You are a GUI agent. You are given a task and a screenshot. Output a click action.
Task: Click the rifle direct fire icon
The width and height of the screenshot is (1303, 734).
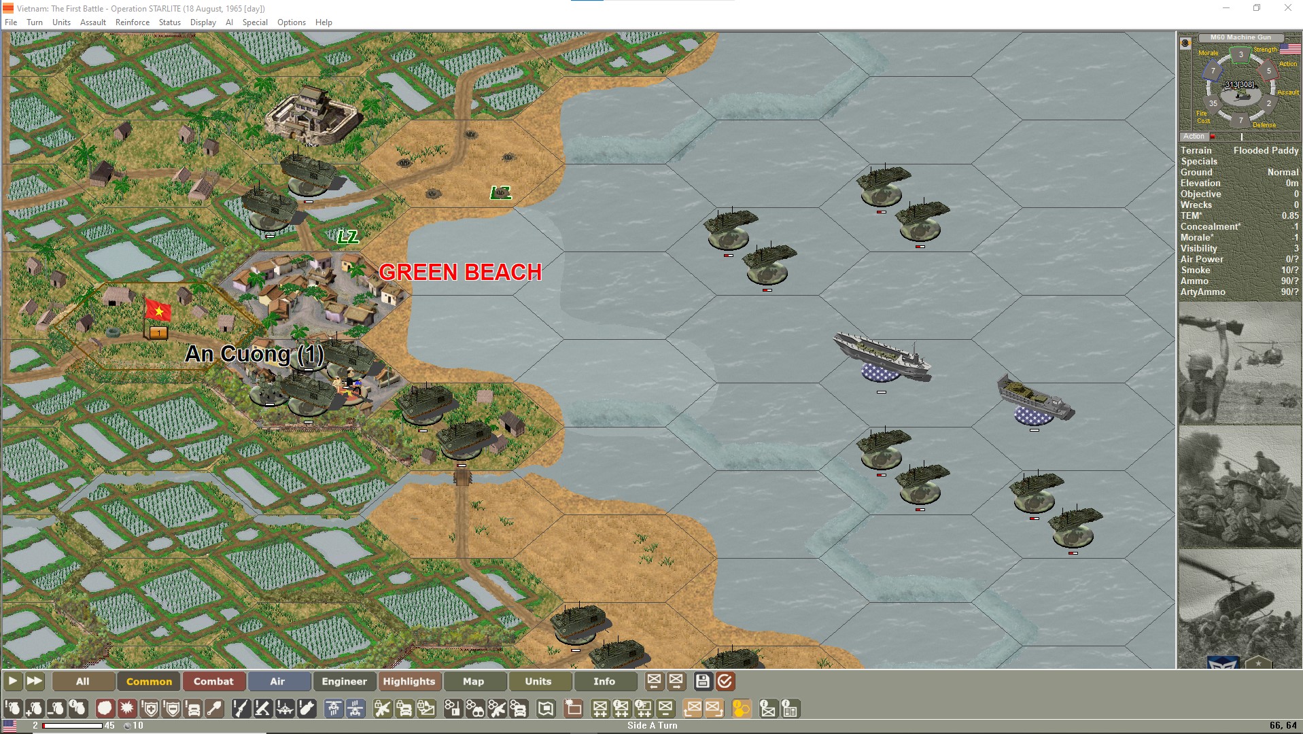pyautogui.click(x=241, y=709)
